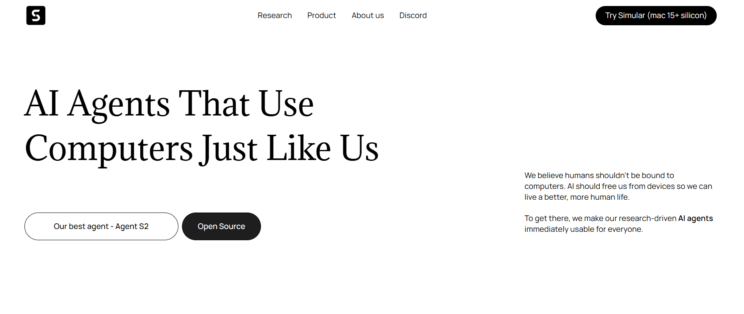Go to the About us page
The width and height of the screenshot is (744, 314).
click(x=368, y=16)
